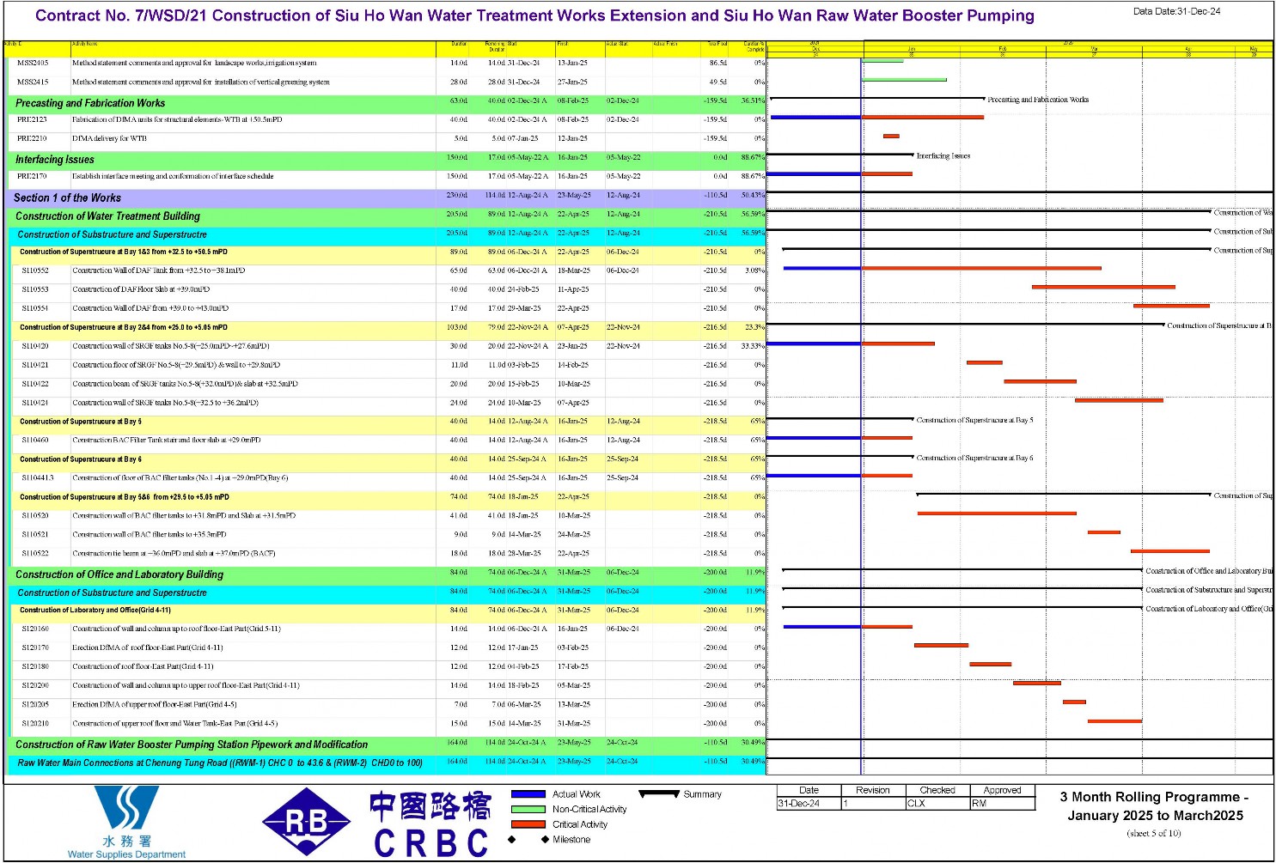The width and height of the screenshot is (1276, 863).
Task: Click 'Construction of Laboratory and Office(Grid 4-11)' heading
Action: (95, 611)
